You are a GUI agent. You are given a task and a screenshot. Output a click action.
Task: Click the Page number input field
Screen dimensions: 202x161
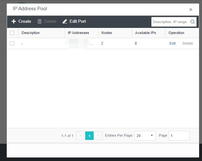[x=179, y=136]
